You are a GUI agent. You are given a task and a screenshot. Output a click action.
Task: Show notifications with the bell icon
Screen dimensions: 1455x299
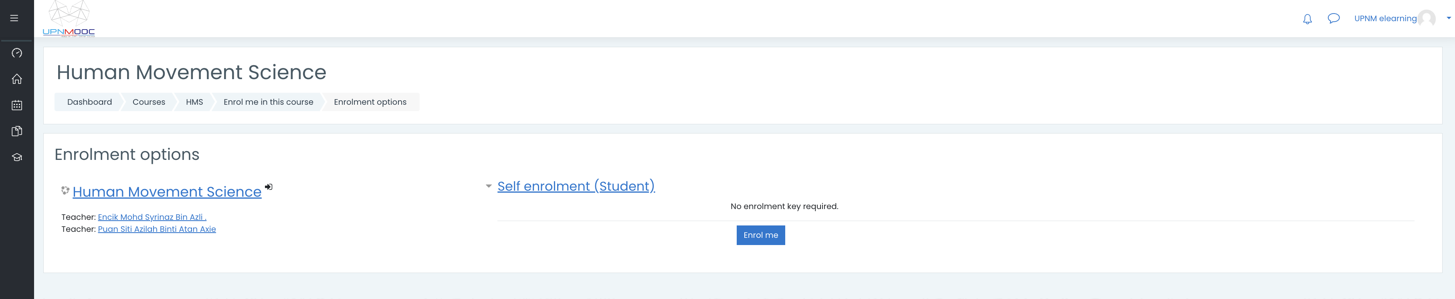tap(1307, 19)
